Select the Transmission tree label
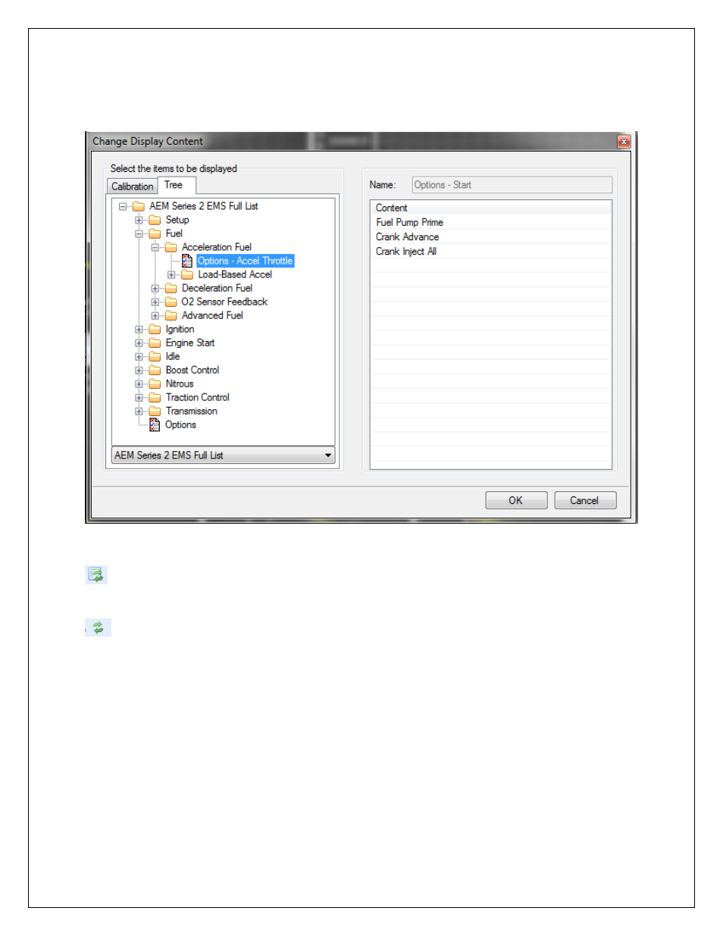Image resolution: width=723 pixels, height=936 pixels. tap(192, 411)
